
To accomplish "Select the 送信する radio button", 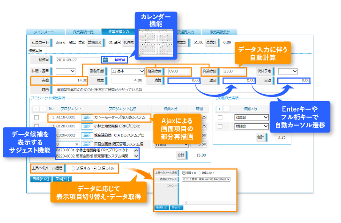I will [x=72, y=168].
